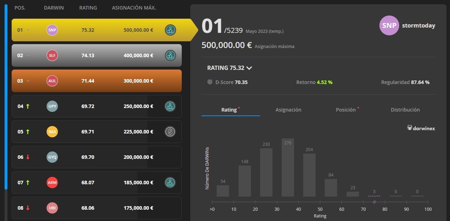Click dollar badge icon in row 05
The image size is (450, 221).
[x=170, y=132]
